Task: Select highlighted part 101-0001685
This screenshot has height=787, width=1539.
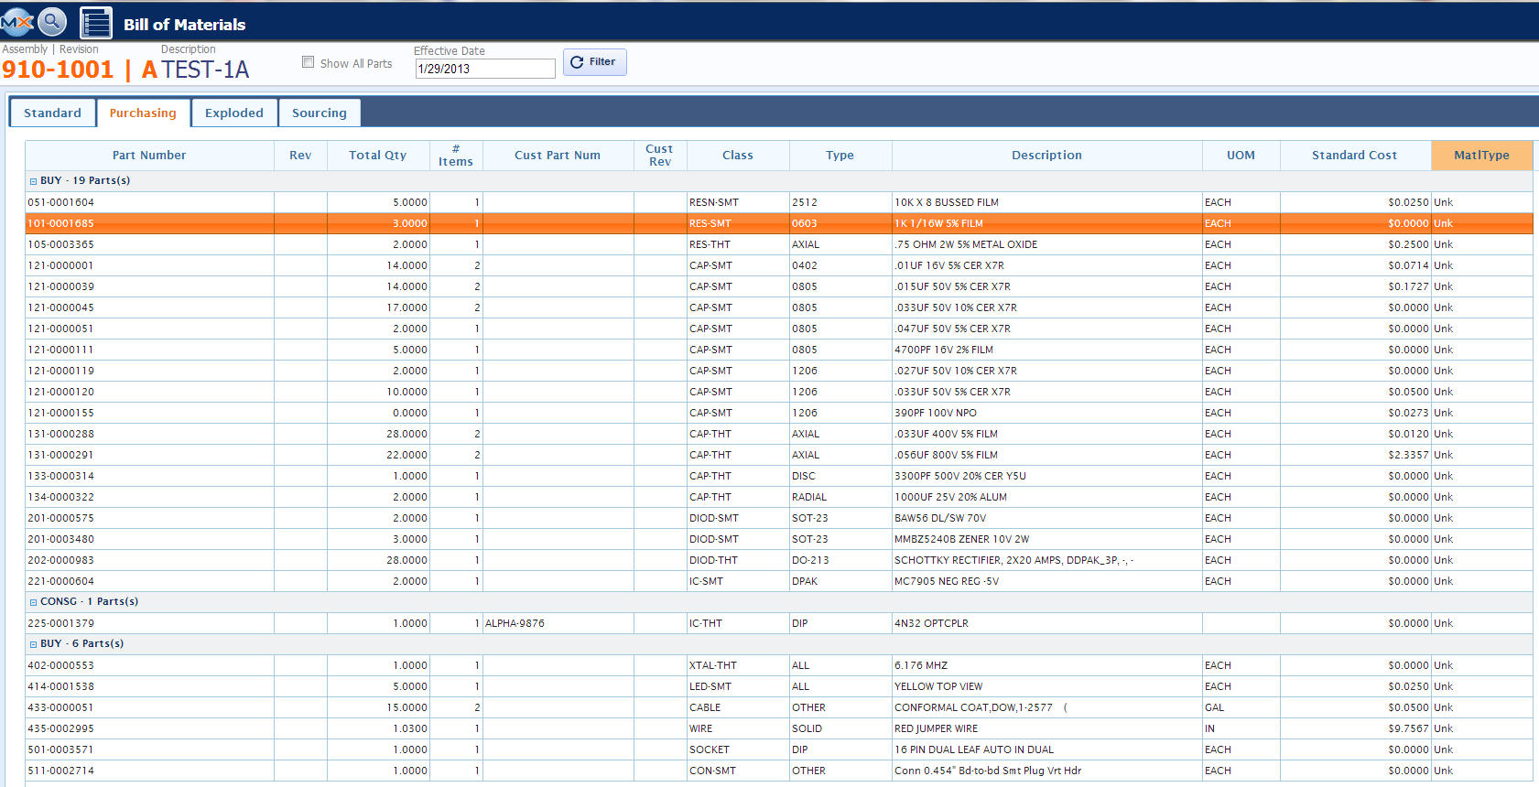Action: point(61,223)
